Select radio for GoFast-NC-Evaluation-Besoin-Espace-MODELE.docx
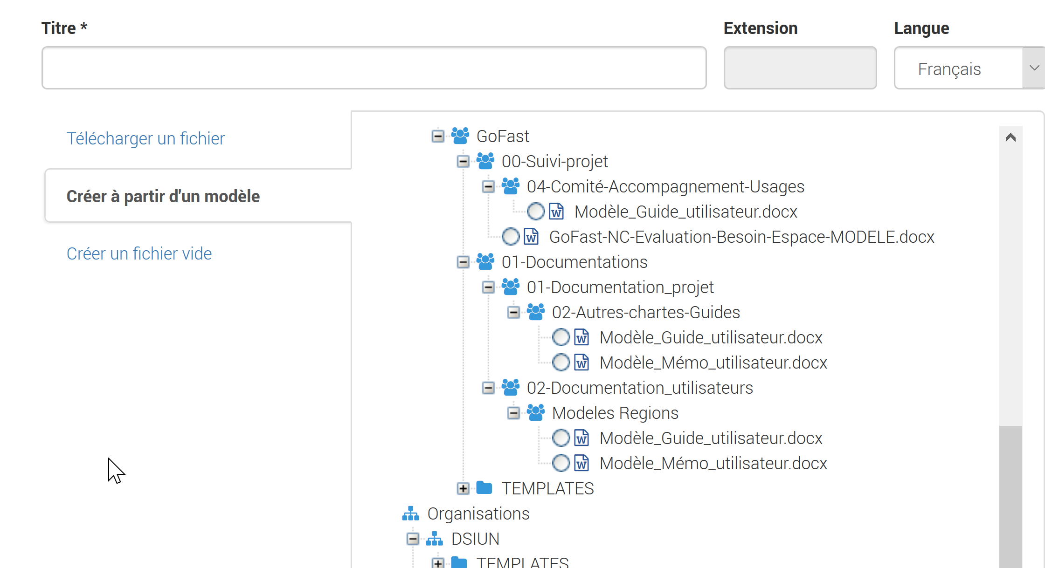This screenshot has width=1045, height=568. pos(510,237)
